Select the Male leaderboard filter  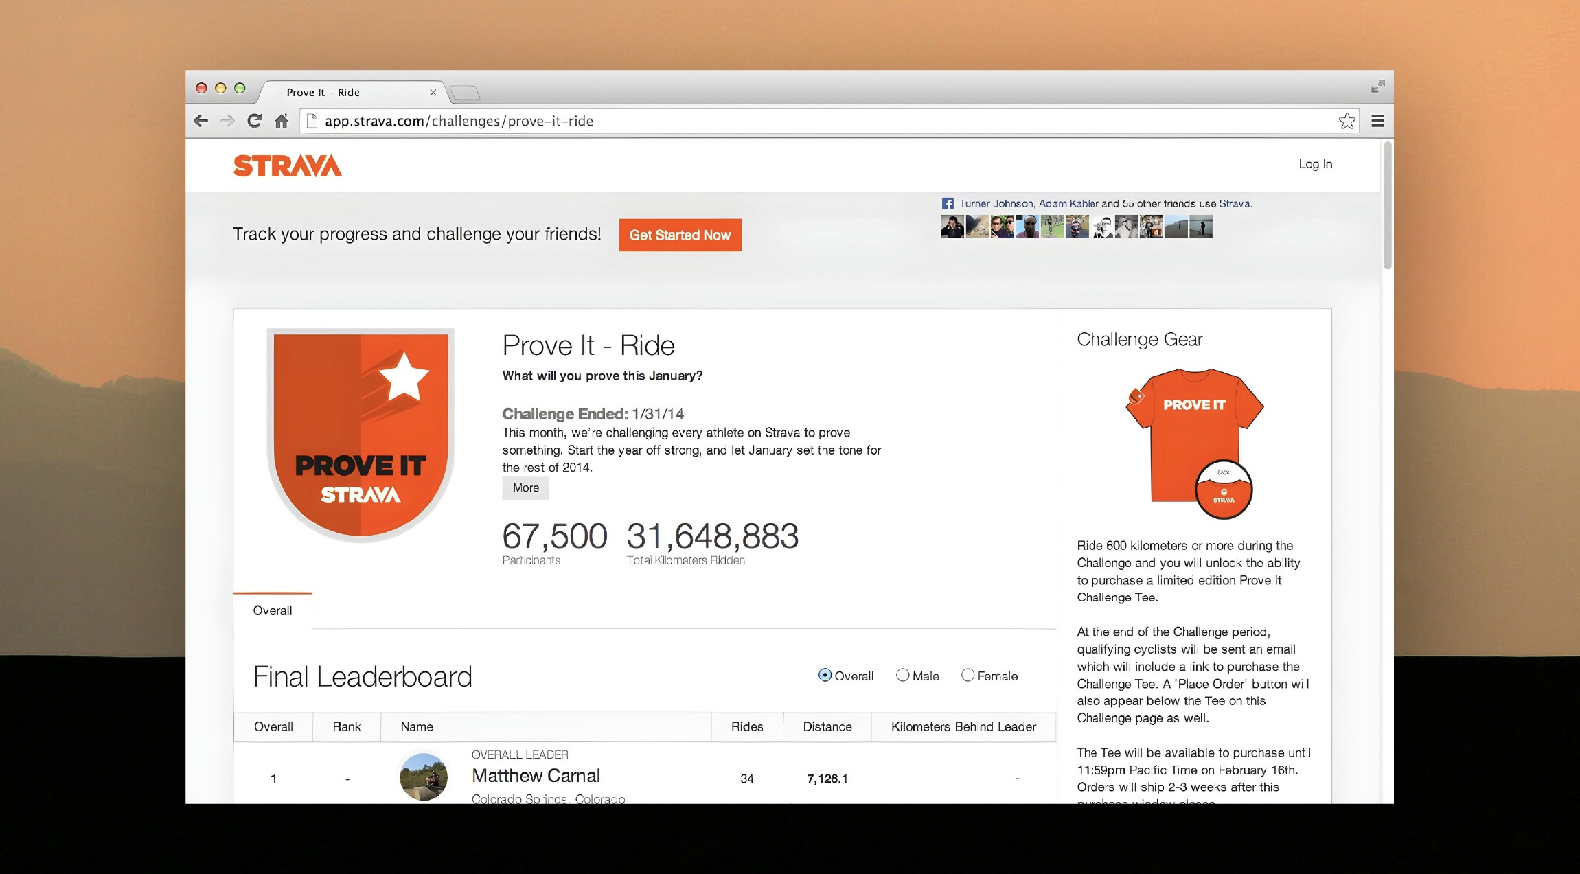[x=902, y=676]
